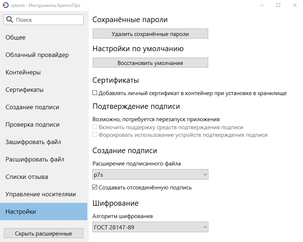Uncheck Создавать отсоединённую подпись checkbox
Viewport: 303px width, 242px height.
coord(95,188)
